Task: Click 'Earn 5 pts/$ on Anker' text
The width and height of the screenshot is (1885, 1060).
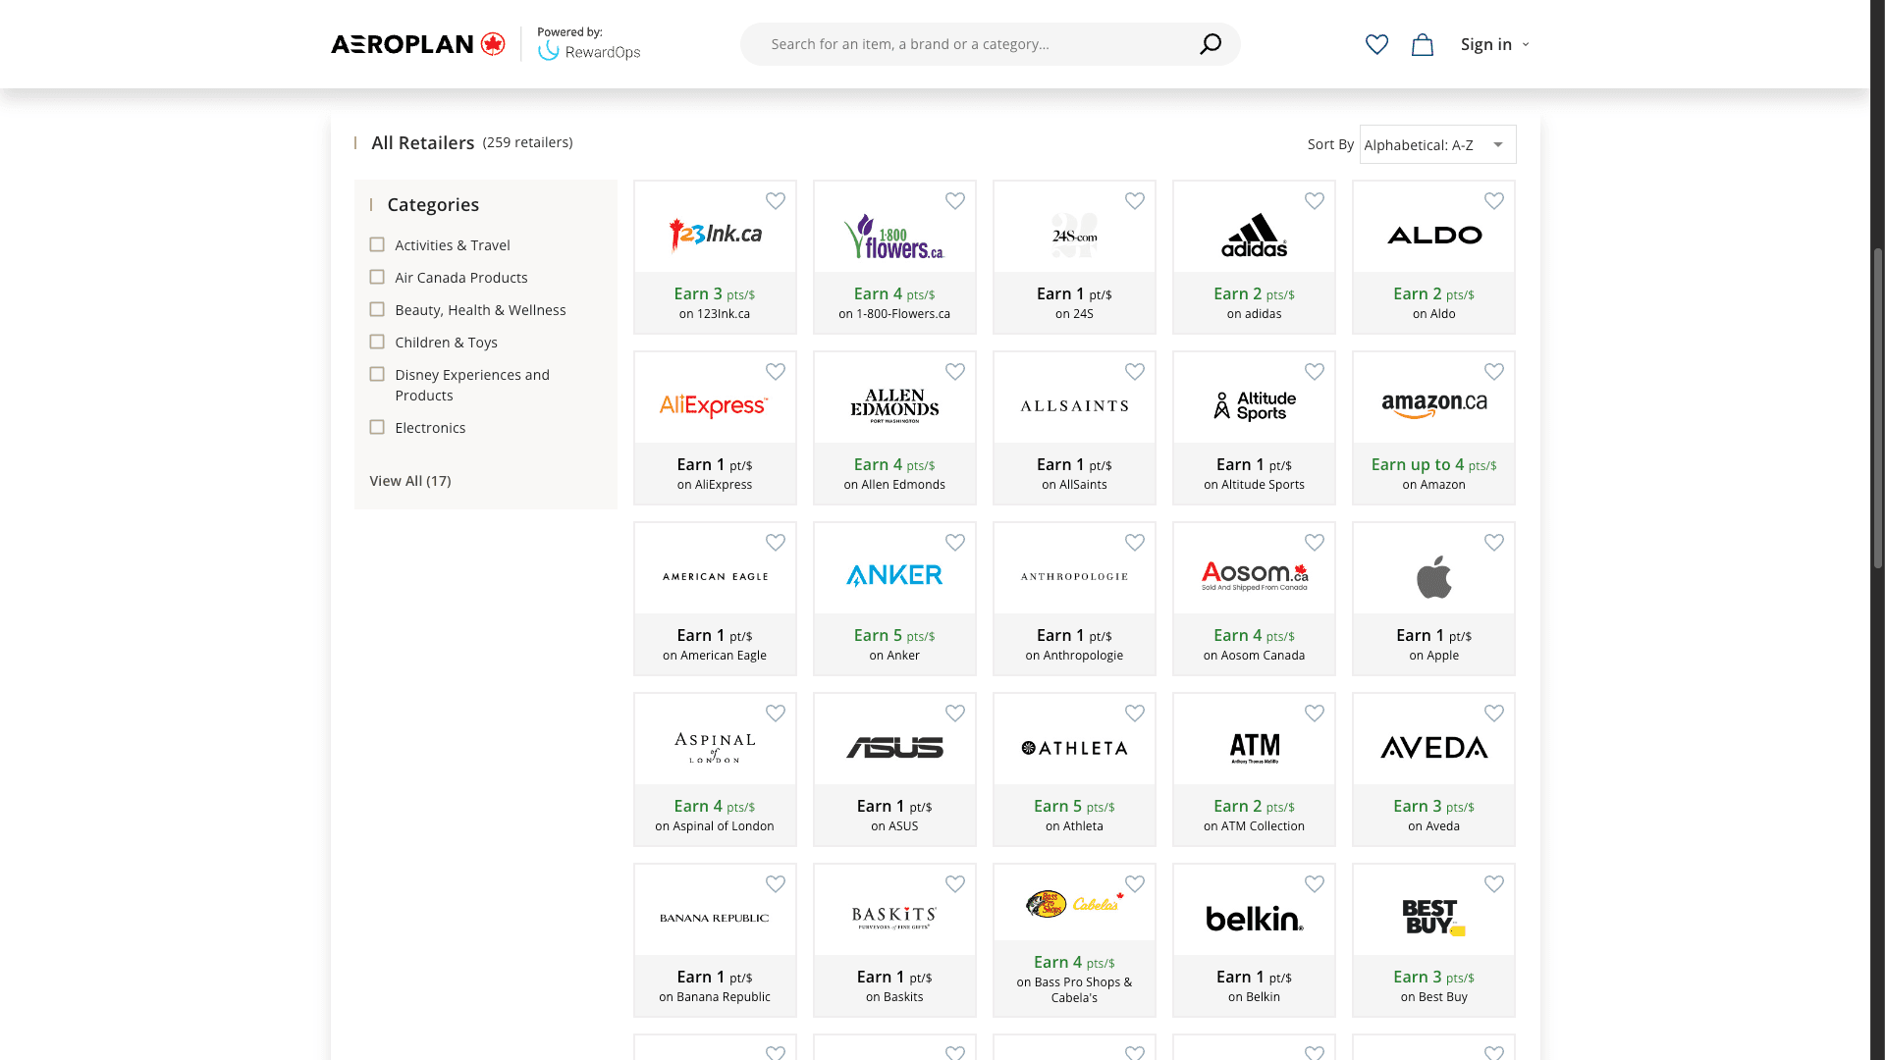Action: (894, 644)
